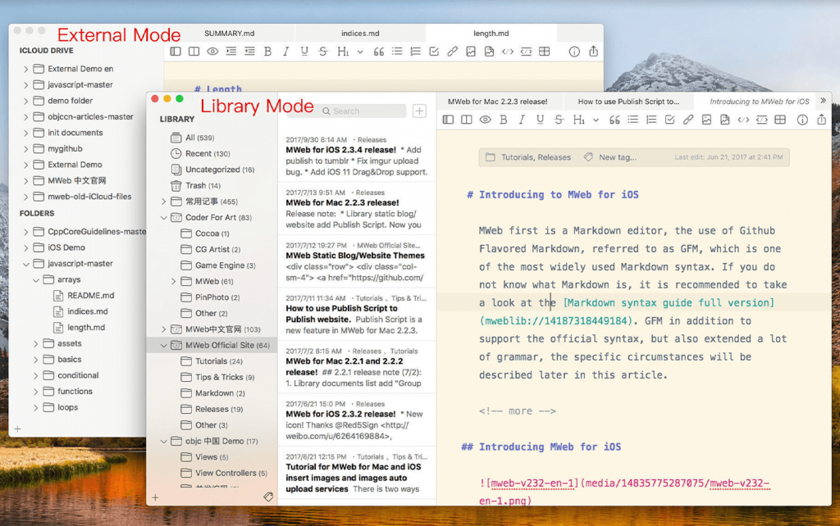Collapse arrays folder in External Mode
The image size is (840, 526).
tap(36, 280)
